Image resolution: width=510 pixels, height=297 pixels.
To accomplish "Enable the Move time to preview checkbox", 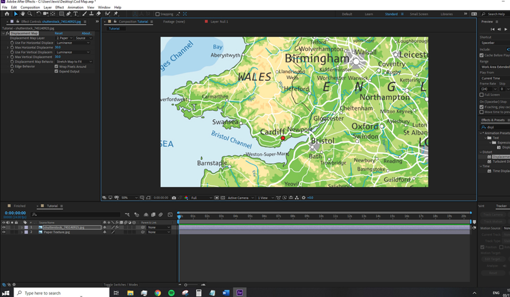I will click(x=481, y=112).
